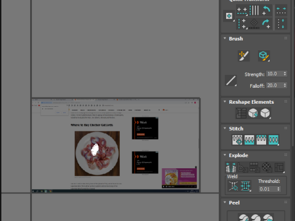This screenshot has height=221, width=295.
Task: Click Flatten by Smoothing Group icon
Action: (255, 168)
